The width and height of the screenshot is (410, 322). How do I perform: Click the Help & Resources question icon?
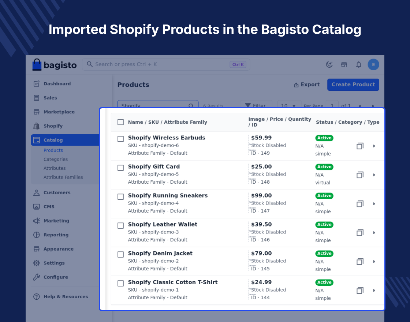pos(37,297)
